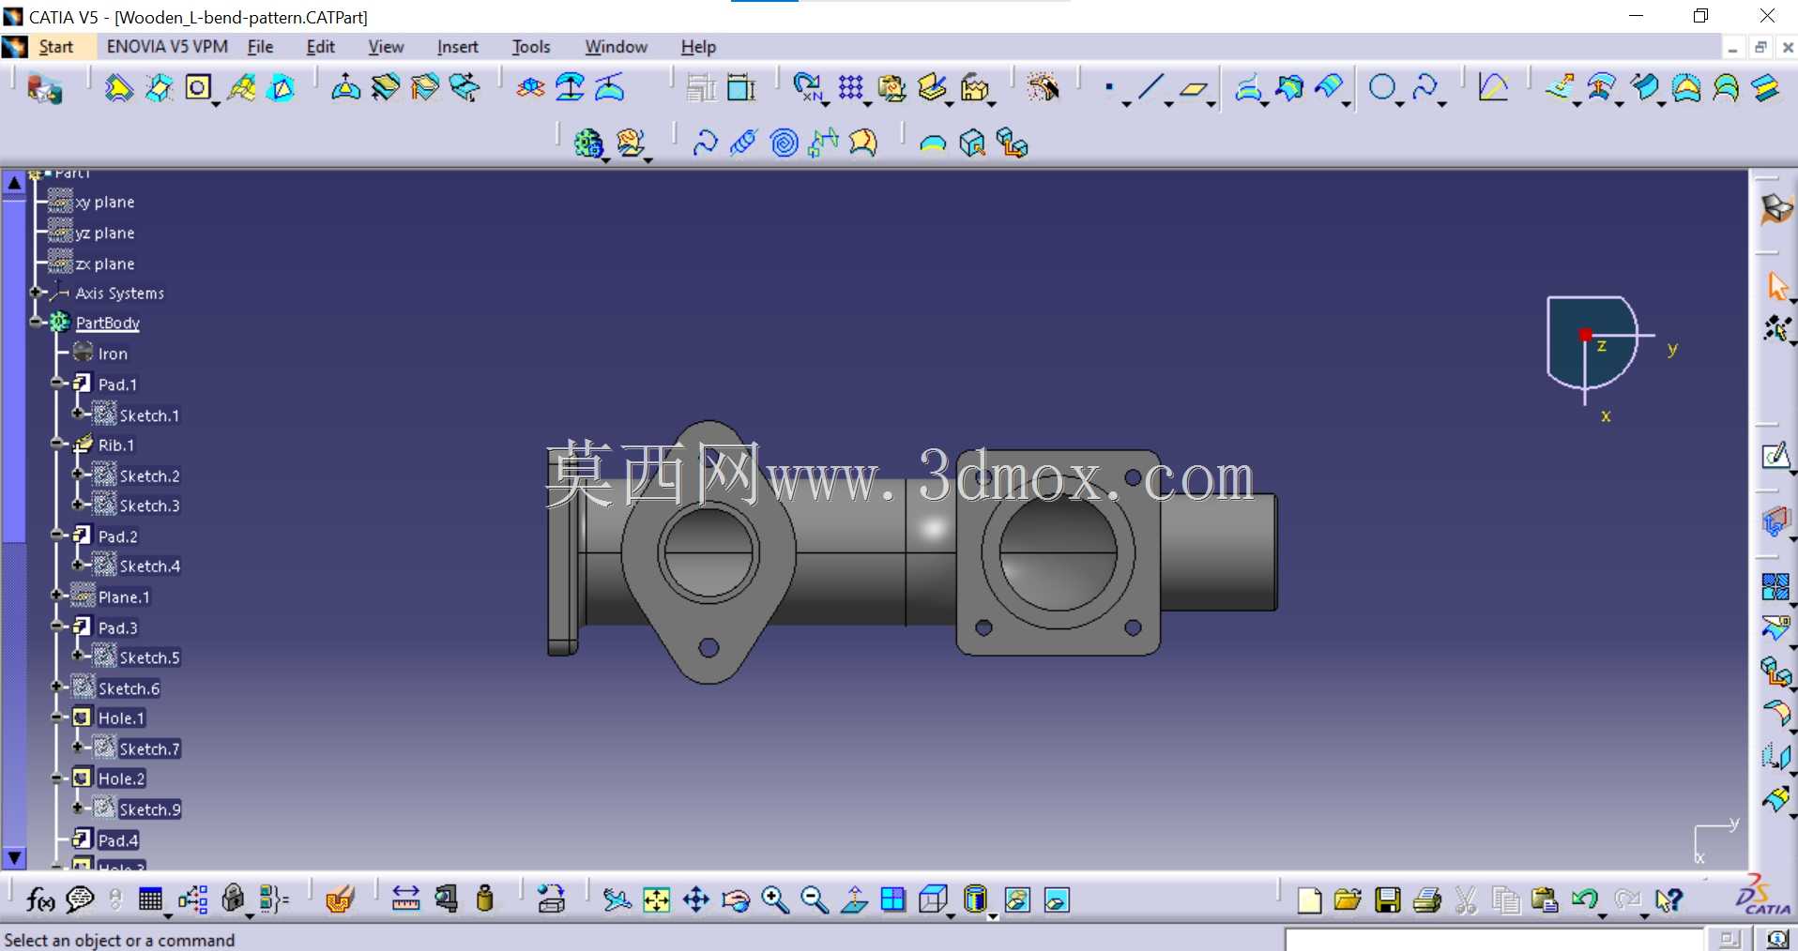Click the Paste clipboard icon
The image size is (1798, 951).
click(1544, 900)
